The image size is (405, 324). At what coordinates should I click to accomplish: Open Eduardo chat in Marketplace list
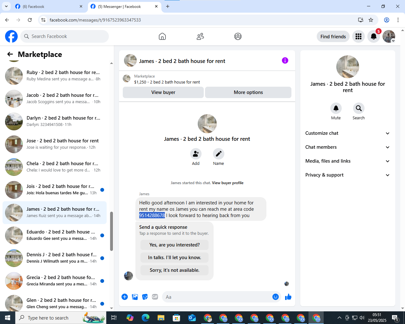click(54, 235)
